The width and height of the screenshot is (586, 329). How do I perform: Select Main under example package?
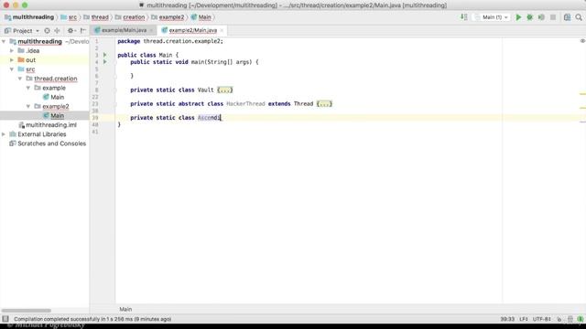click(45, 97)
